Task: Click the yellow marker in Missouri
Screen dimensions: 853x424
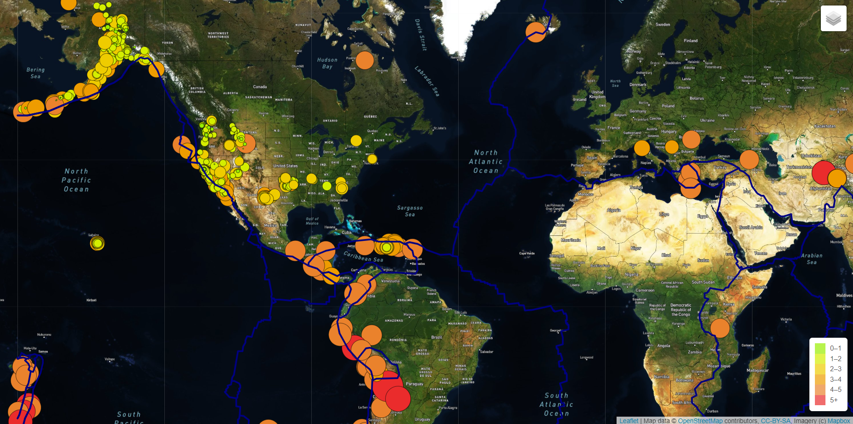Action: 312,179
